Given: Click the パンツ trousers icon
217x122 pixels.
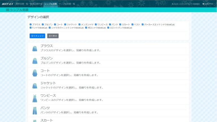Looking at the screenshot, I should 35,110.
